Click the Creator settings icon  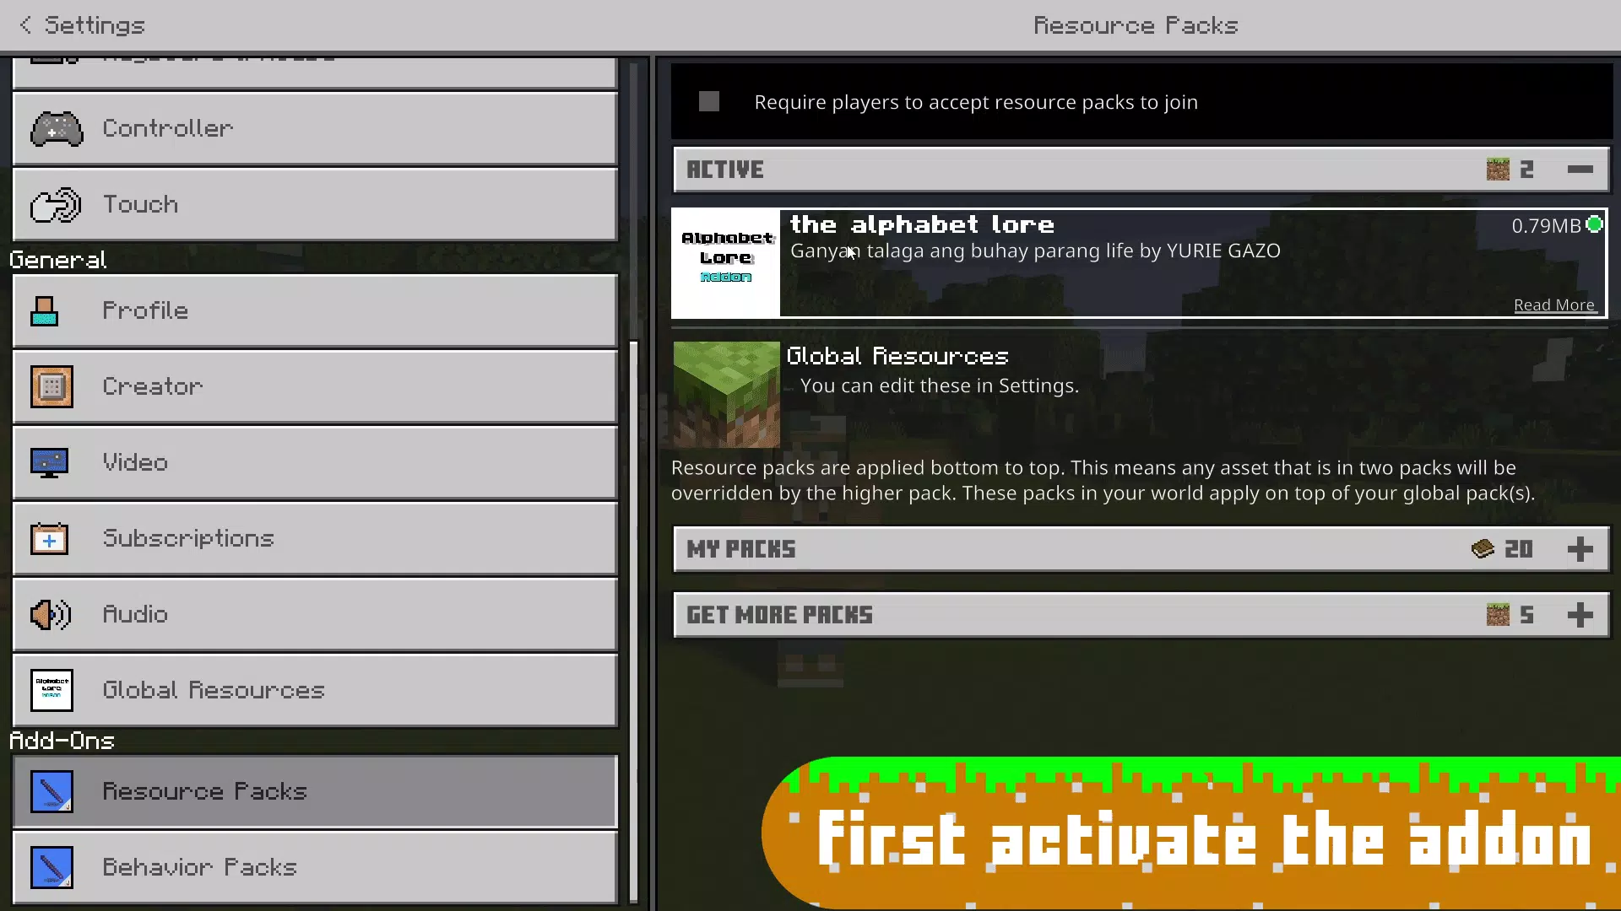(x=52, y=386)
